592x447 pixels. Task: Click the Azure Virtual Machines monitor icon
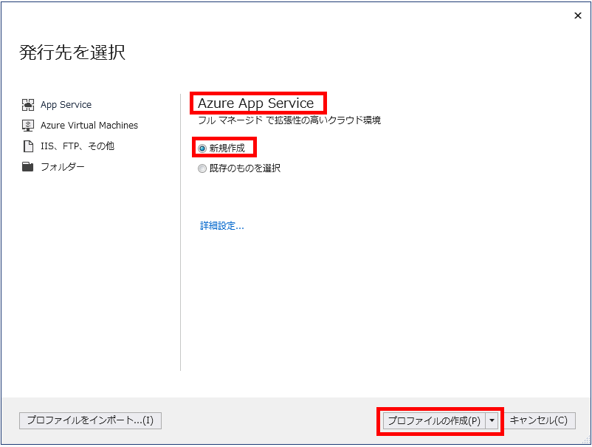pyautogui.click(x=28, y=126)
